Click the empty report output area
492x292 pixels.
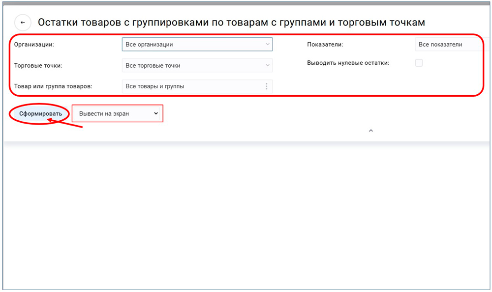pos(246,216)
